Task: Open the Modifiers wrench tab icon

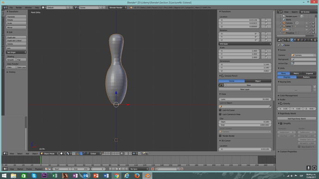Action: coord(305,40)
